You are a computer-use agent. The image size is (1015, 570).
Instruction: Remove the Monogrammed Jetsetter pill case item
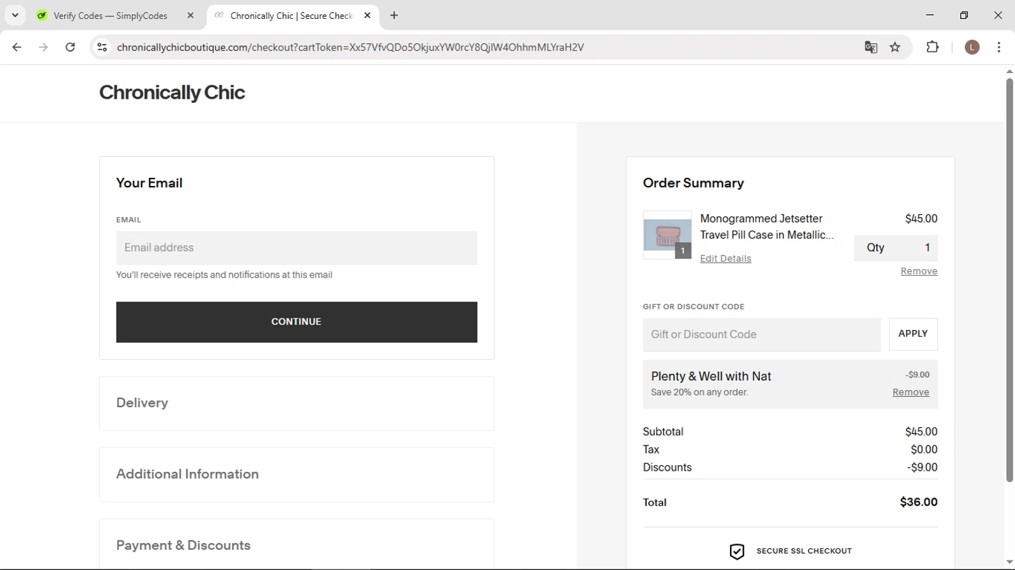(x=919, y=271)
